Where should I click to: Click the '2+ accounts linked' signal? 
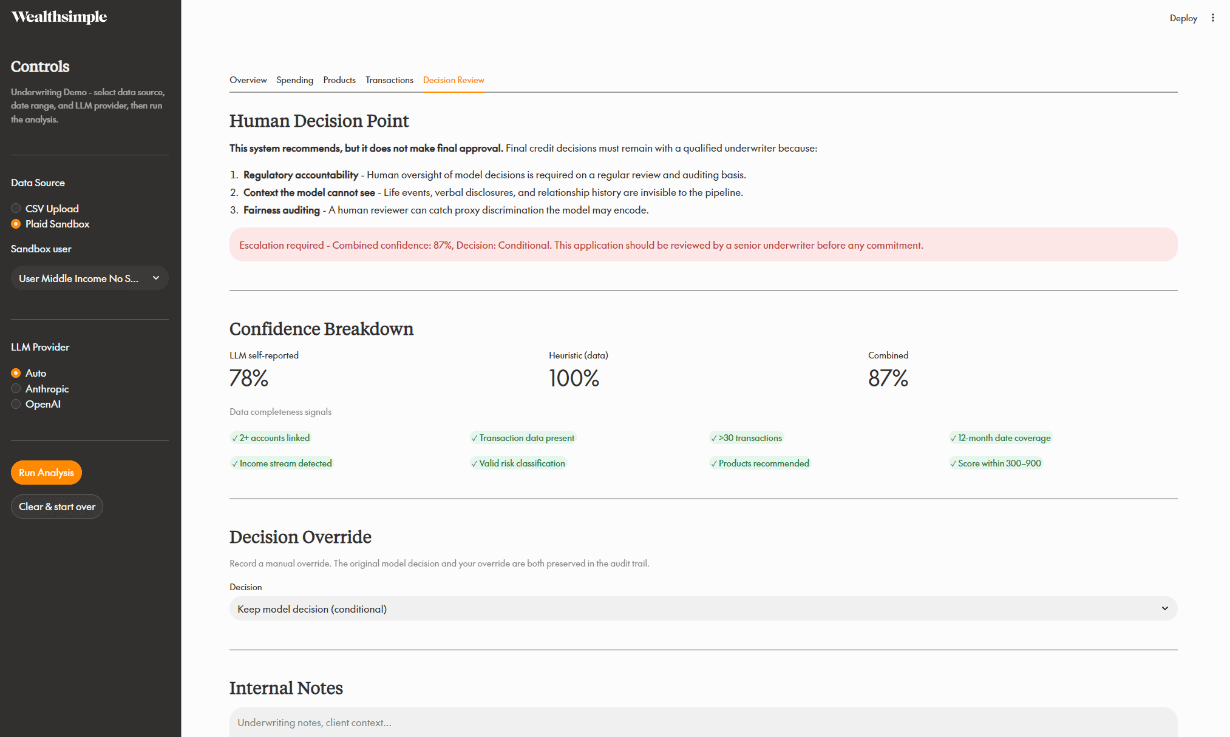click(271, 438)
